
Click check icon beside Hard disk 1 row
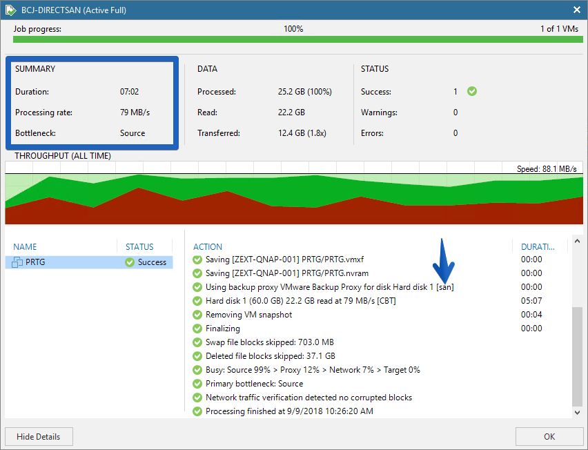pos(197,301)
